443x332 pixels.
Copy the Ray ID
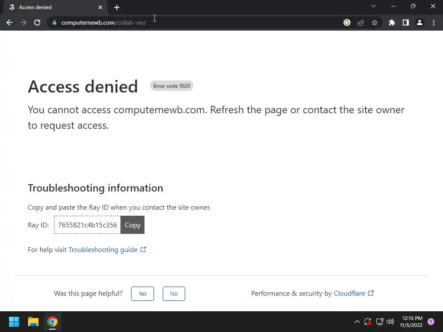pyautogui.click(x=132, y=225)
